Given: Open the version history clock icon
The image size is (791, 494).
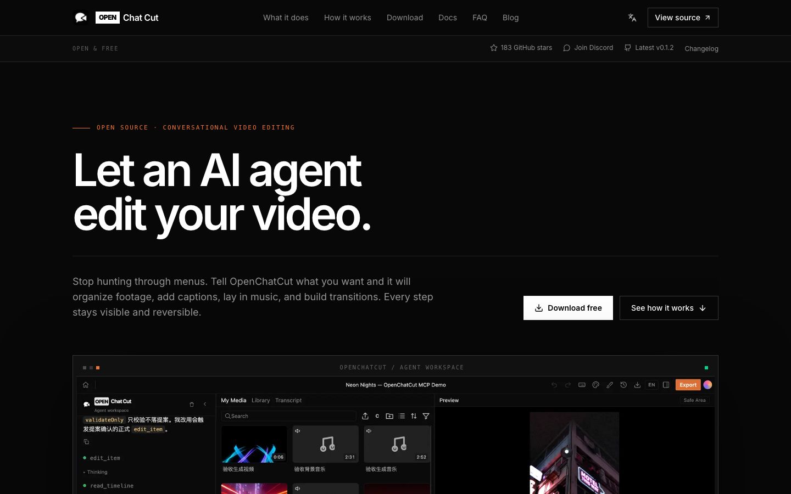Looking at the screenshot, I should pos(623,385).
